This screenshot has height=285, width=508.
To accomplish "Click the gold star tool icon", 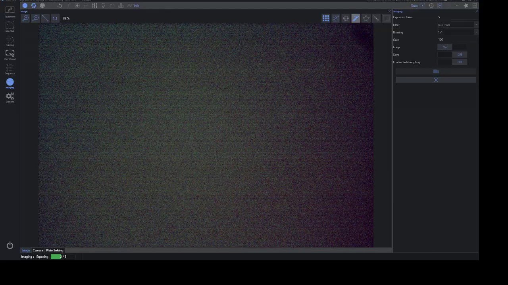I will 466,6.
